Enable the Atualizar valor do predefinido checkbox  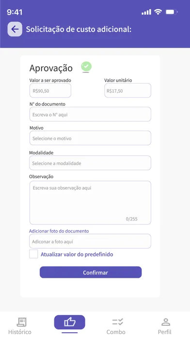pyautogui.click(x=33, y=254)
